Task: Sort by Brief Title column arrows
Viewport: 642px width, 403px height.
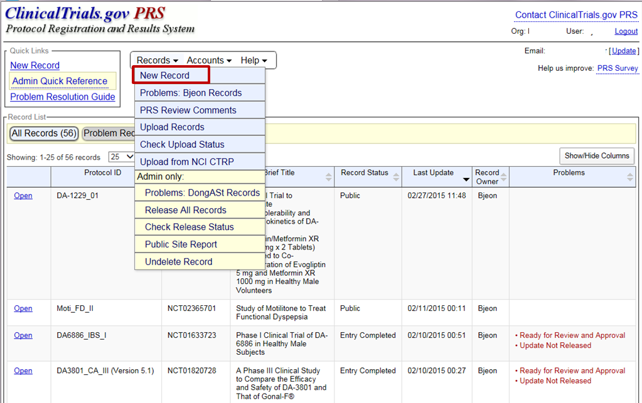Action: click(x=328, y=177)
